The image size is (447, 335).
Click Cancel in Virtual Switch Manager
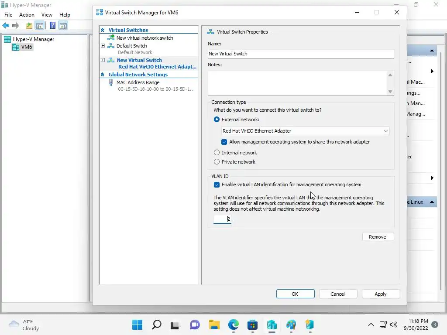click(338, 294)
